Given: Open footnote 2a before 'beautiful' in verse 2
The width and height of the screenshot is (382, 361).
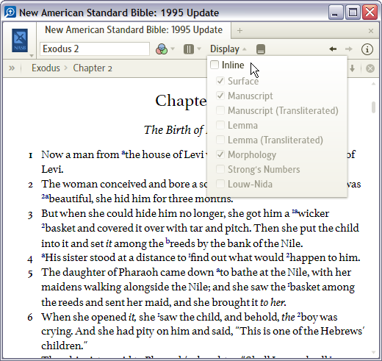Looking at the screenshot, I should click(x=45, y=196).
